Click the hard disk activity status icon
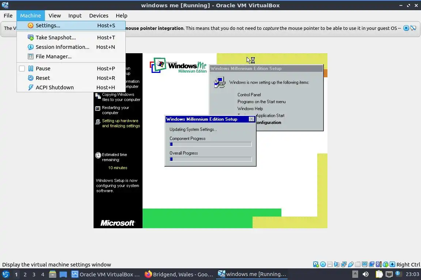Image resolution: width=421 pixels, height=280 pixels. [x=316, y=264]
